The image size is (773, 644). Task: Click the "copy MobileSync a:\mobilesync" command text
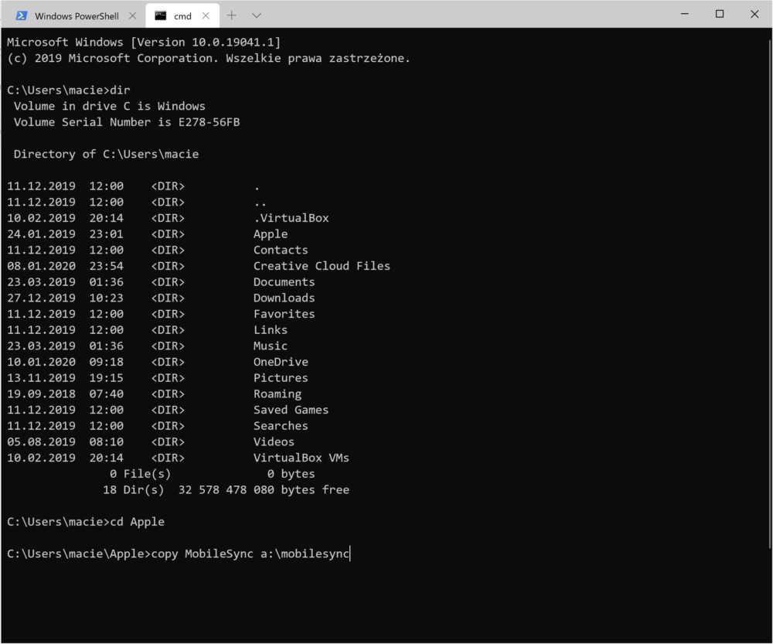click(250, 554)
